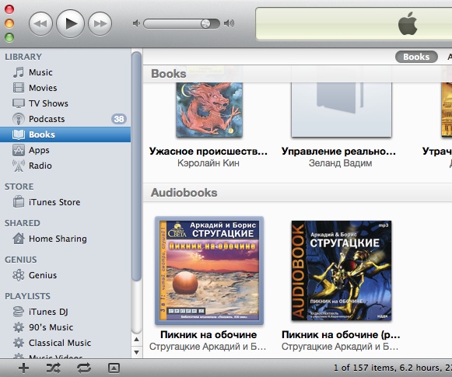Click the Apple logo status display

coord(408,23)
